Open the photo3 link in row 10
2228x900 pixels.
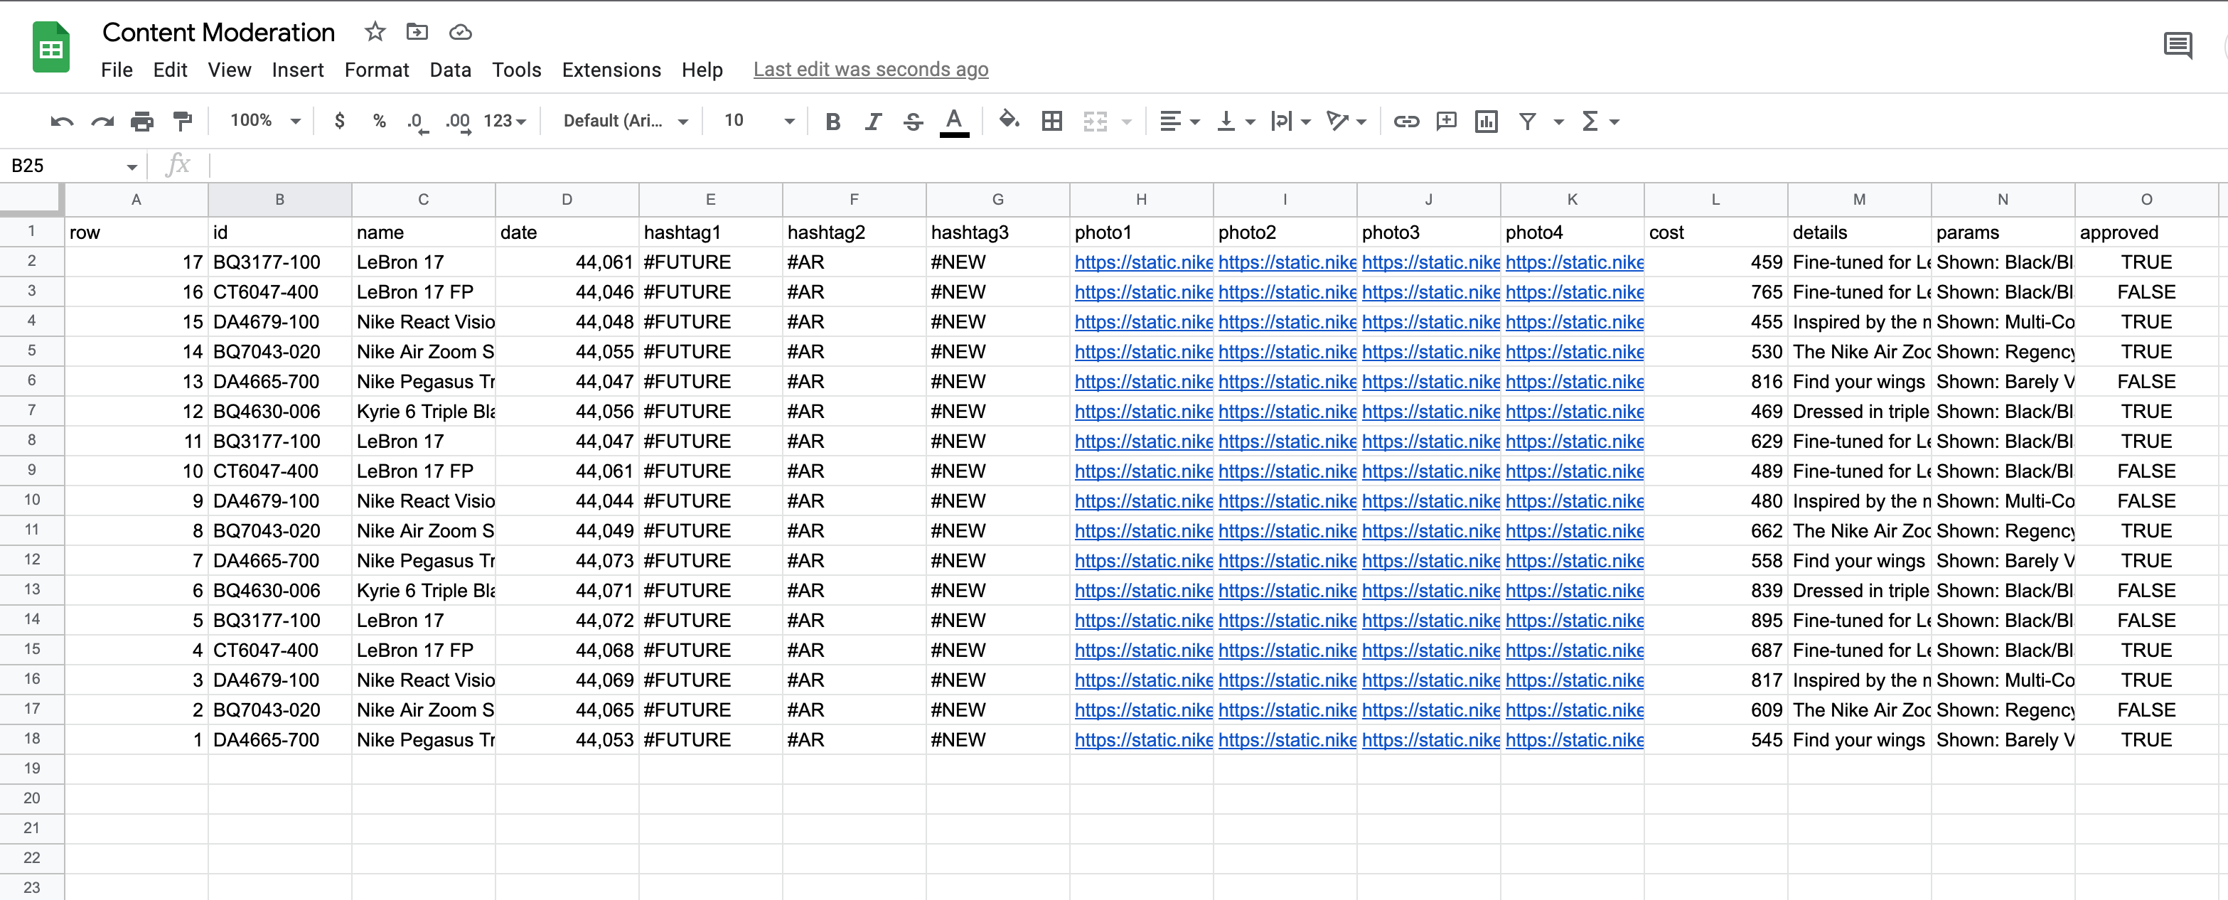1430,501
